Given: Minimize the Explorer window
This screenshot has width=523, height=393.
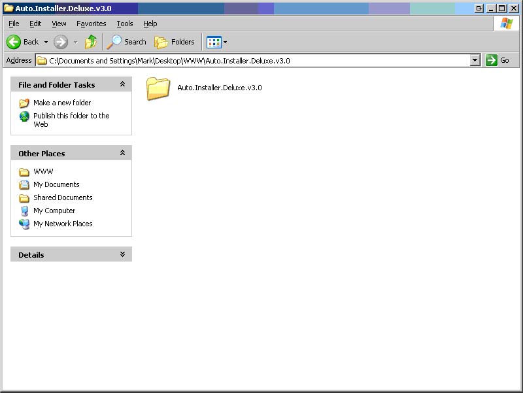Looking at the screenshot, I should [x=491, y=9].
